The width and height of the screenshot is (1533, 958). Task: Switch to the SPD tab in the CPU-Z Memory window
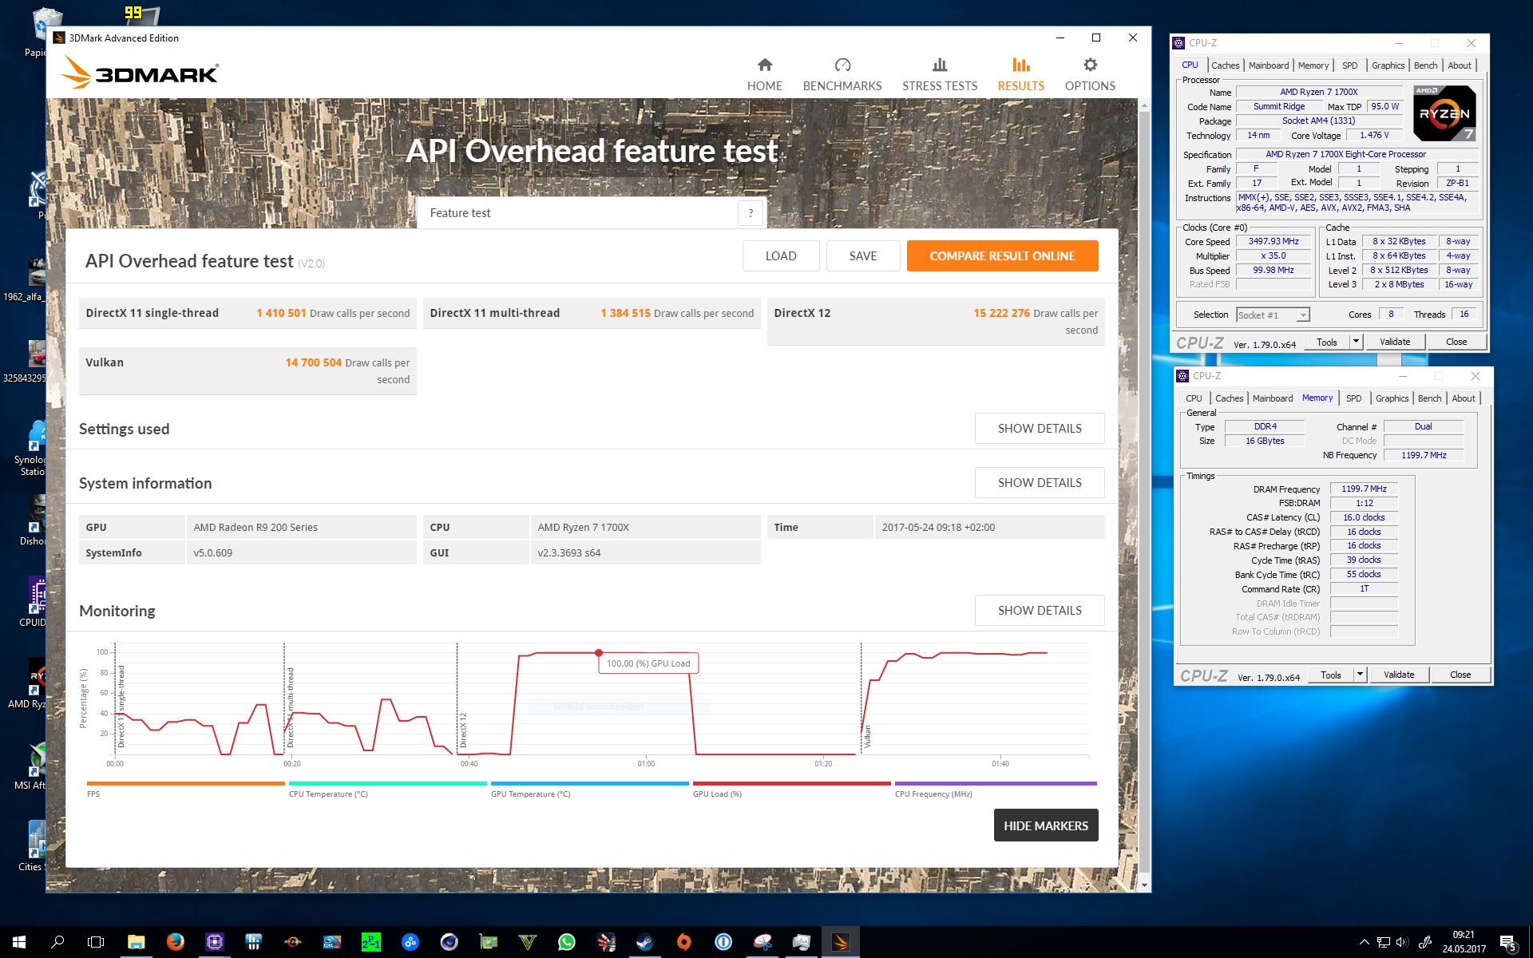click(1353, 398)
